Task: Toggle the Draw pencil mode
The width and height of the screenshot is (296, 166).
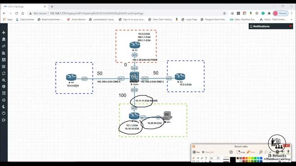Action: coord(251,152)
